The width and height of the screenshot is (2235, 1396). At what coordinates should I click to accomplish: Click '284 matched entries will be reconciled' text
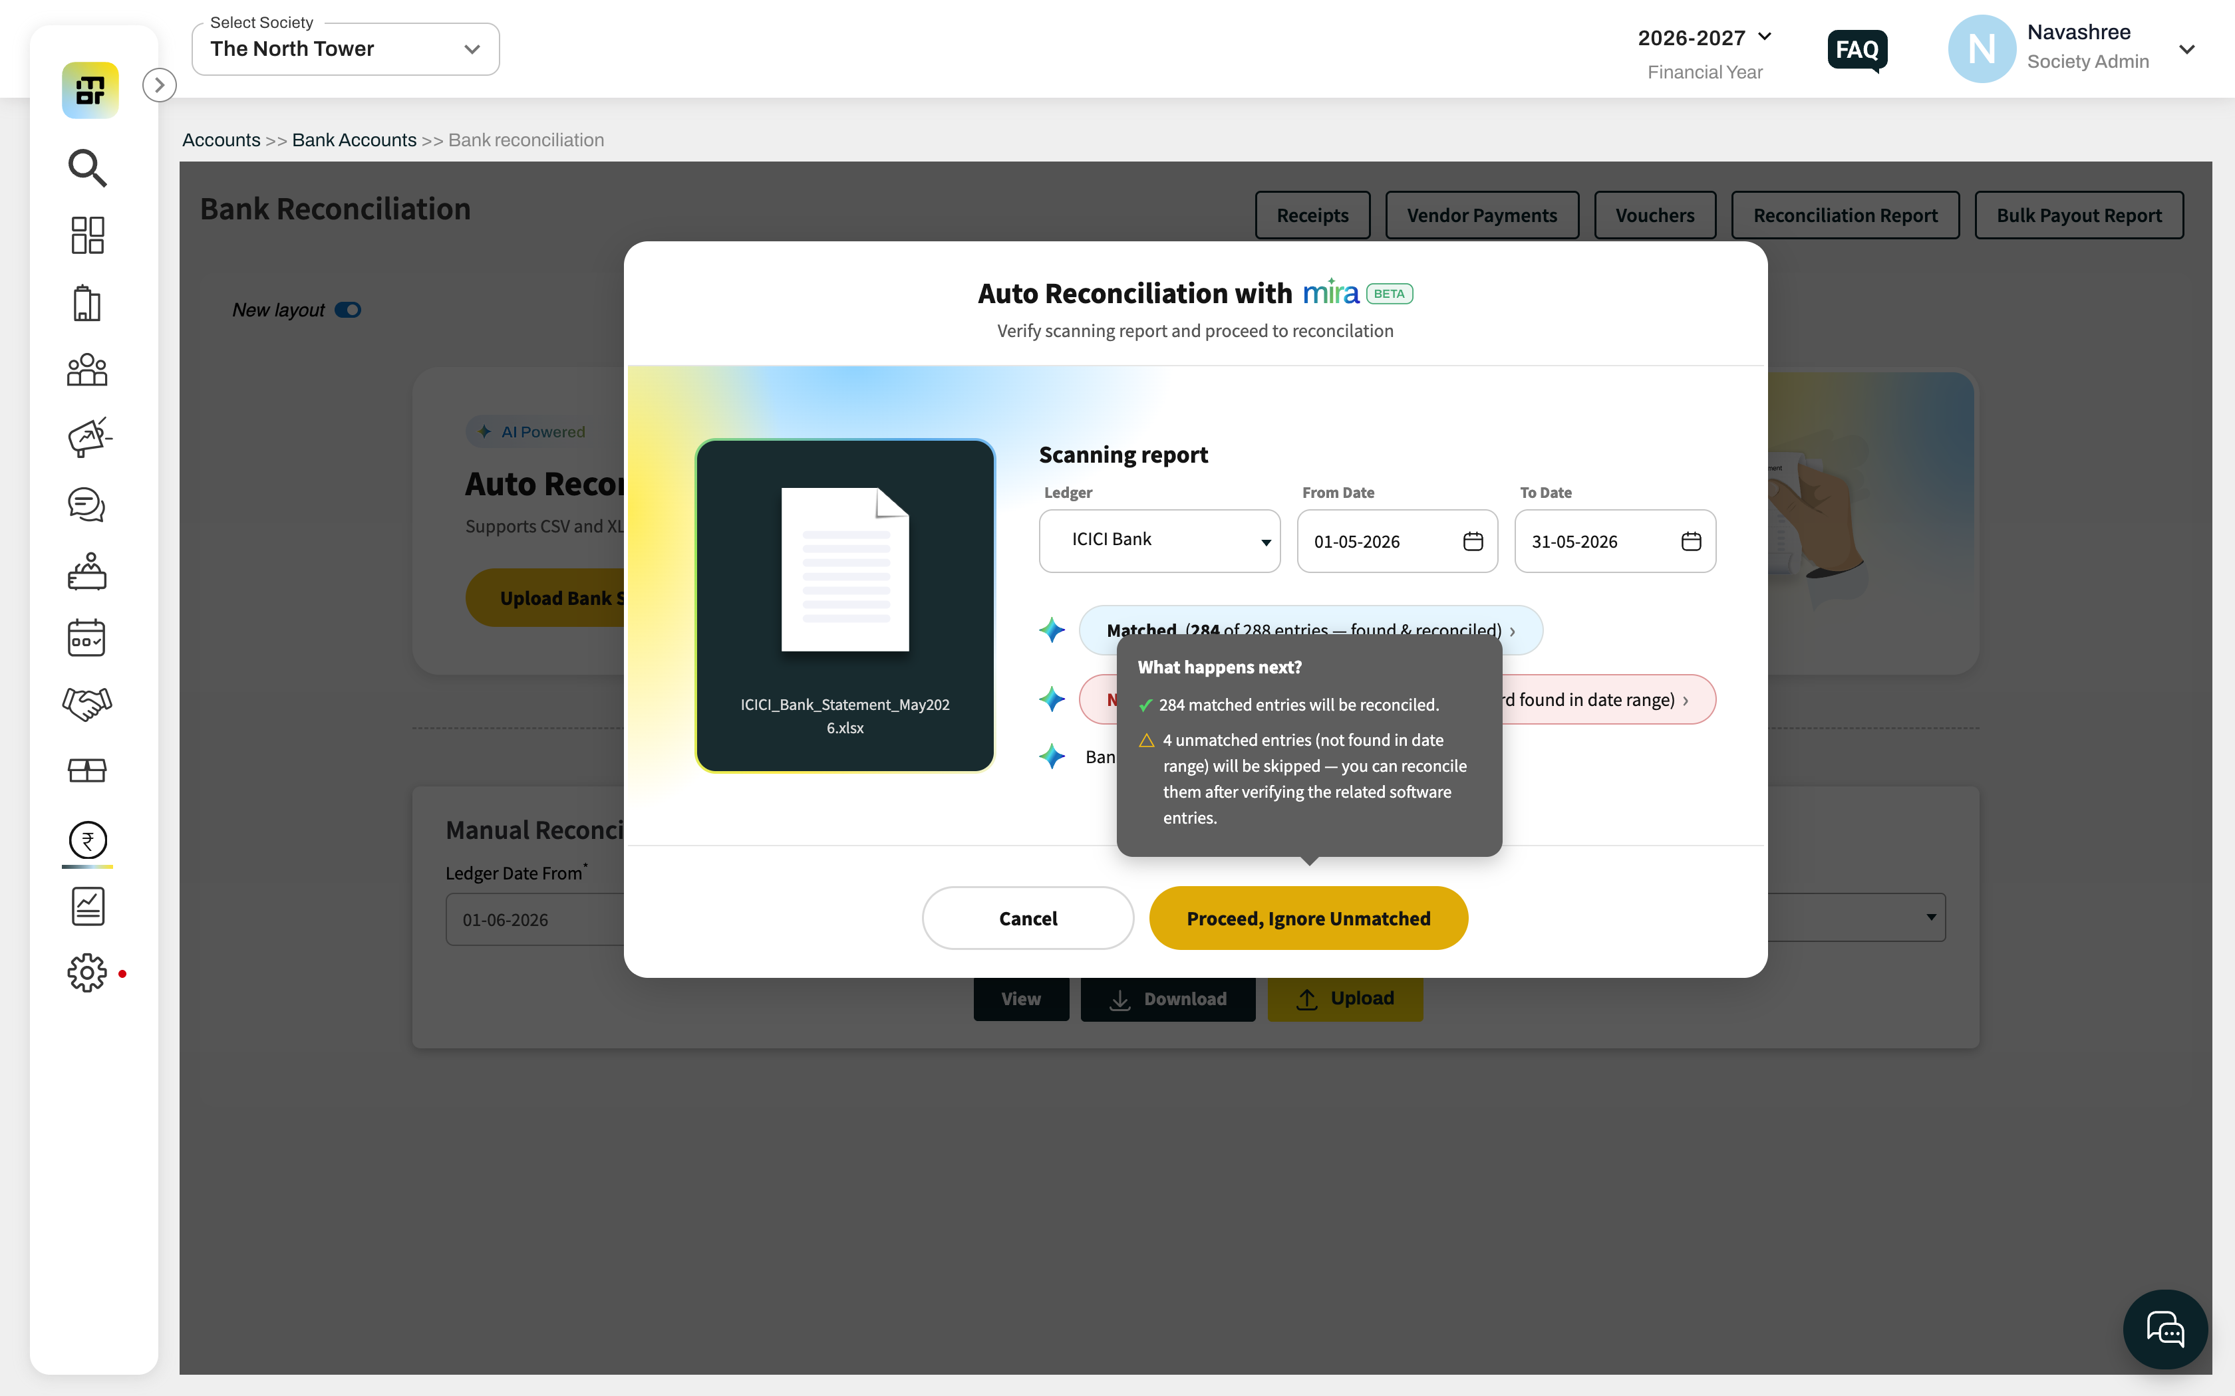[x=1298, y=705]
